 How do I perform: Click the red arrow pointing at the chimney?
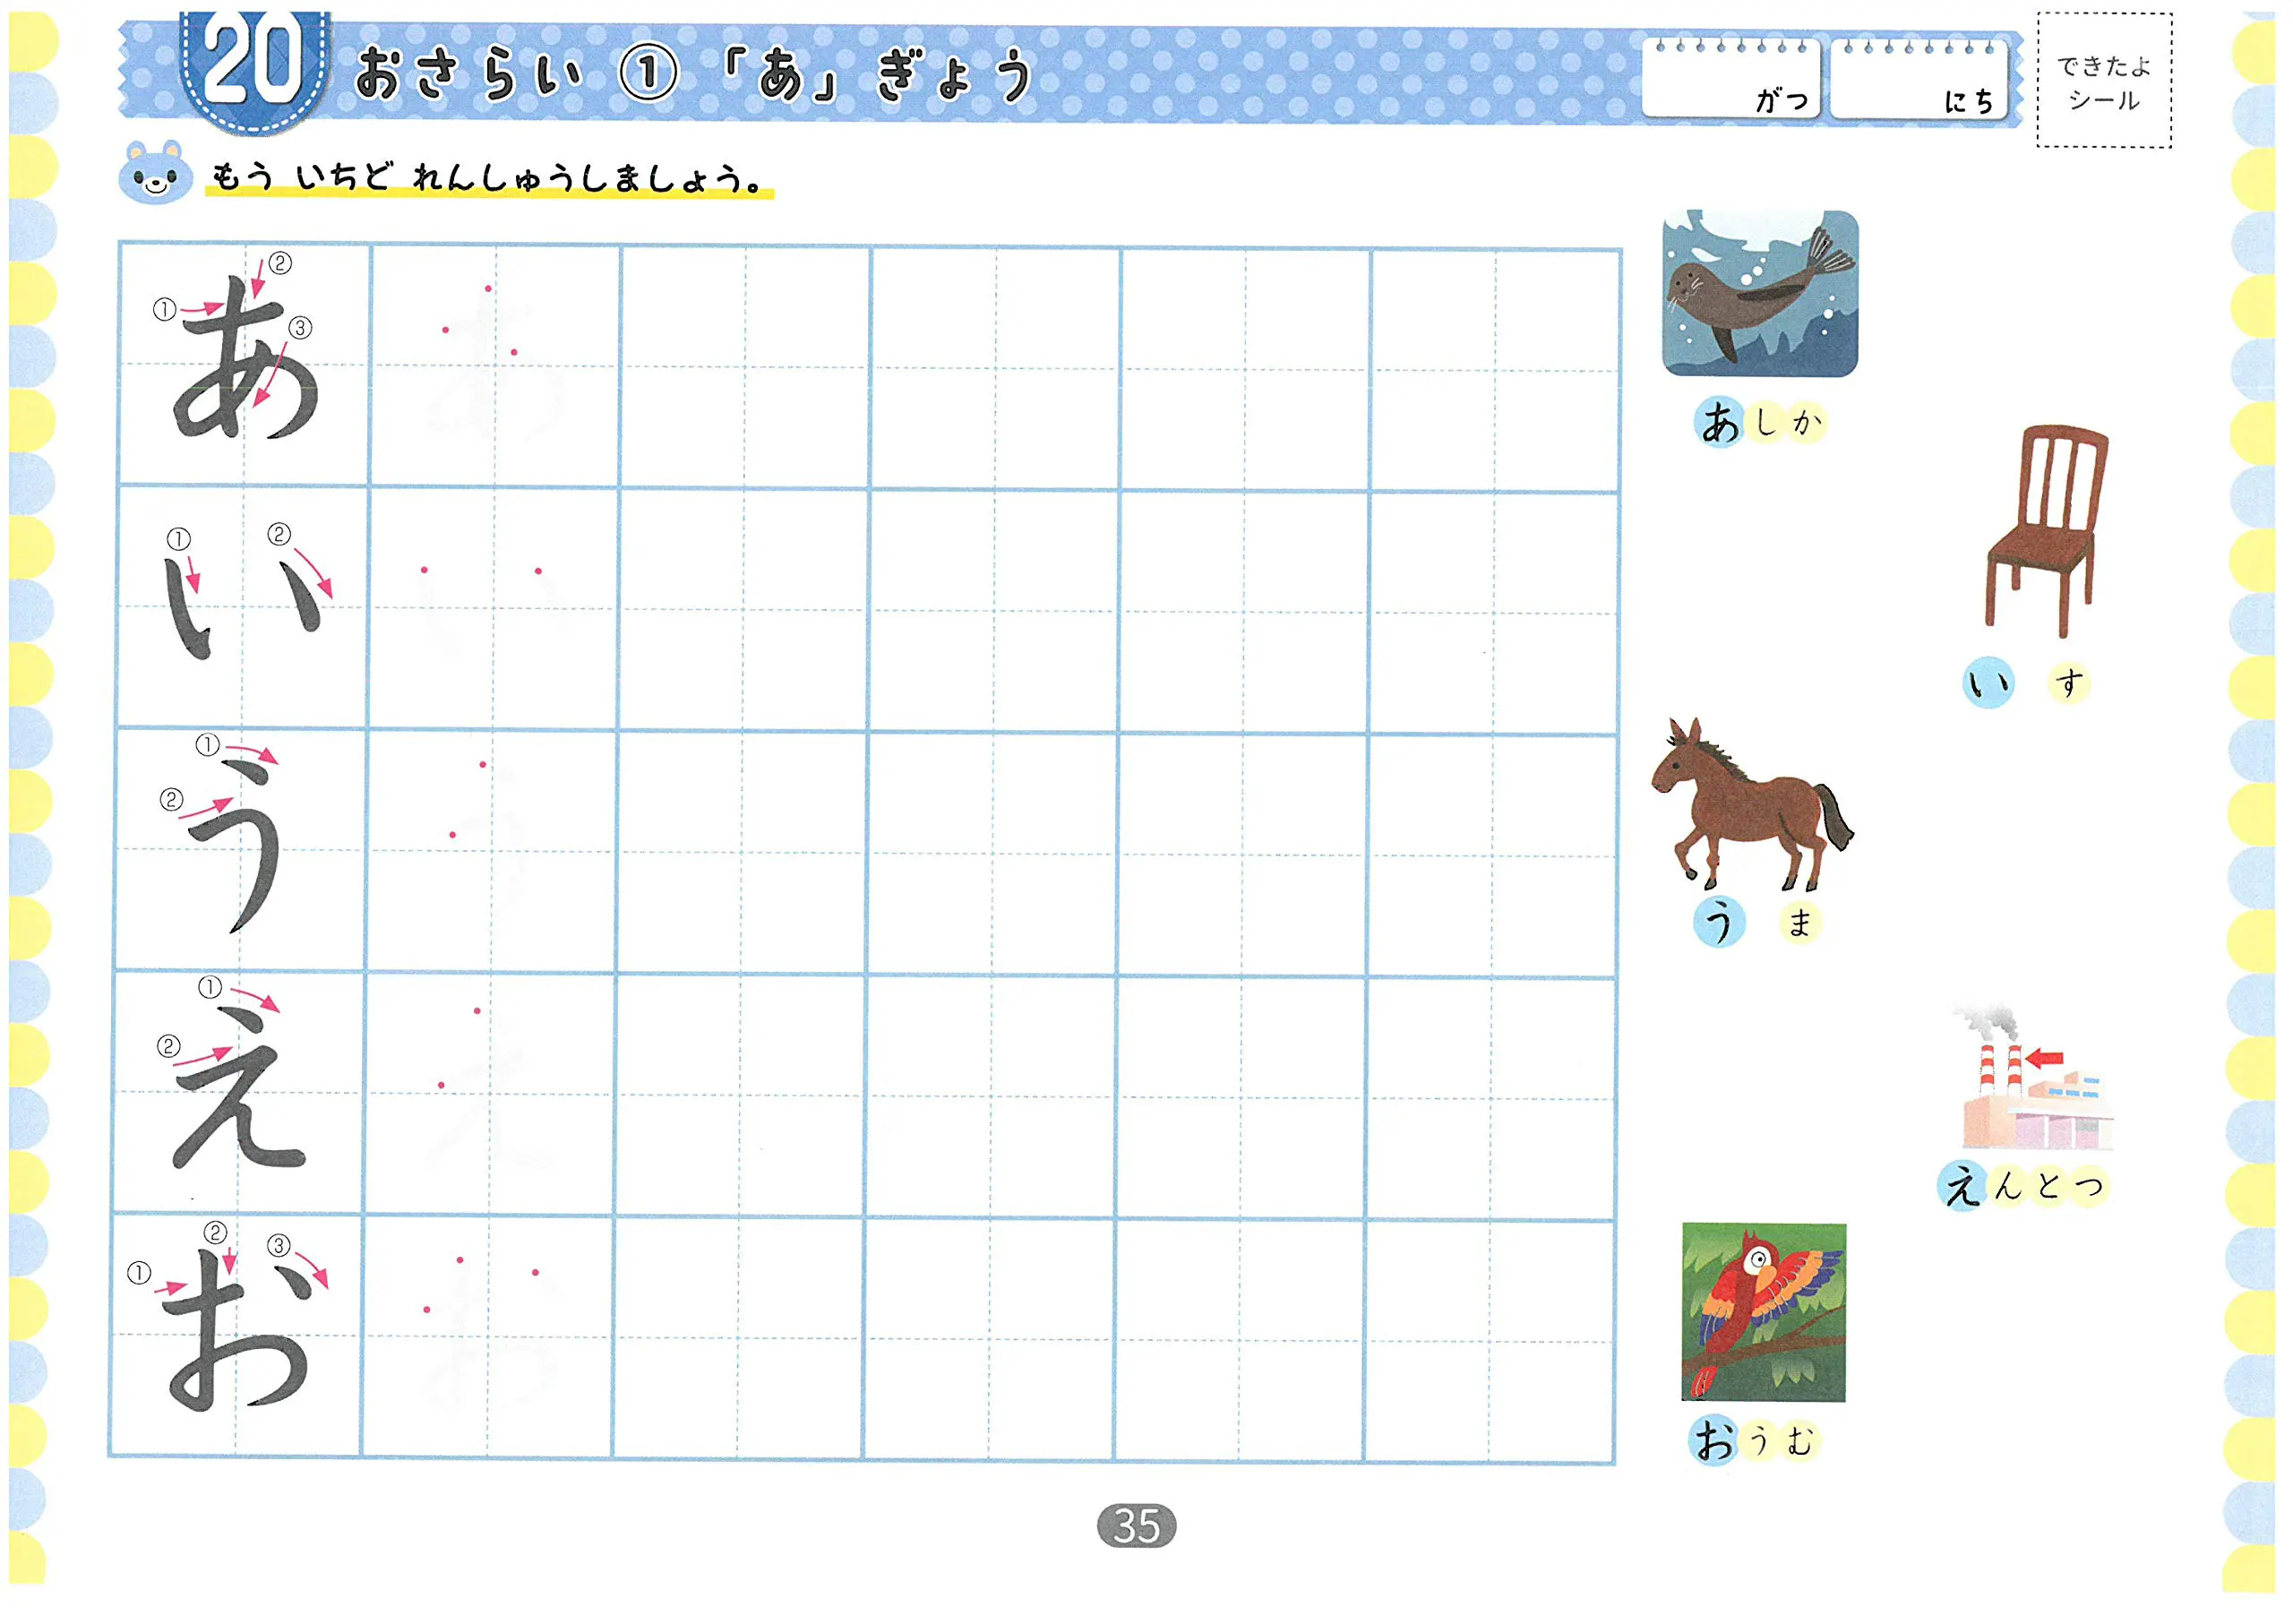(2045, 1058)
